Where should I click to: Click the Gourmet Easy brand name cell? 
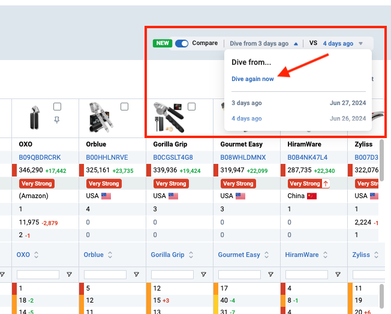point(242,144)
